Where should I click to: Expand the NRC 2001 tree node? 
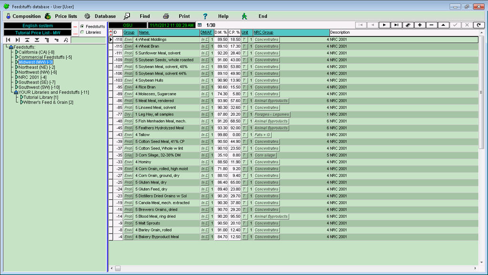[17, 77]
